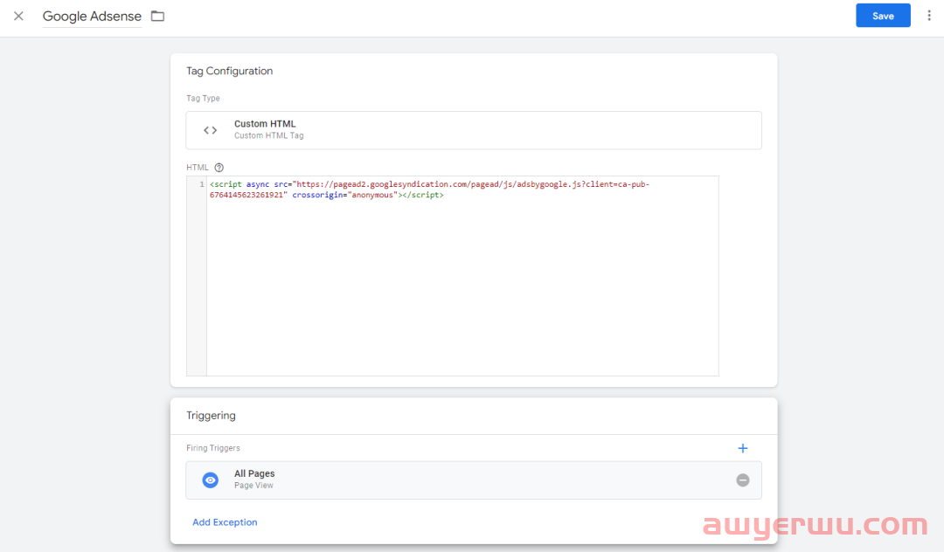Image resolution: width=944 pixels, height=552 pixels.
Task: Select the Custom HTML tag type title
Action: 265,124
